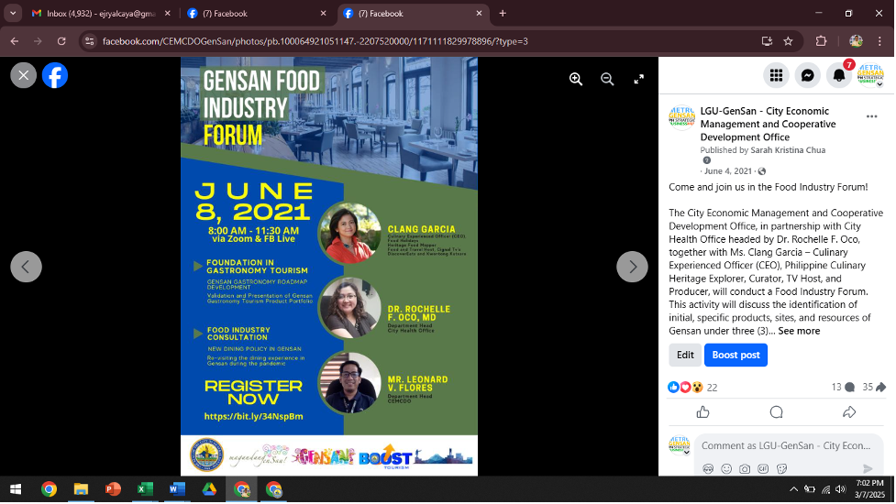Type in the comment box
Screen dimensions: 896x504
tap(785, 445)
